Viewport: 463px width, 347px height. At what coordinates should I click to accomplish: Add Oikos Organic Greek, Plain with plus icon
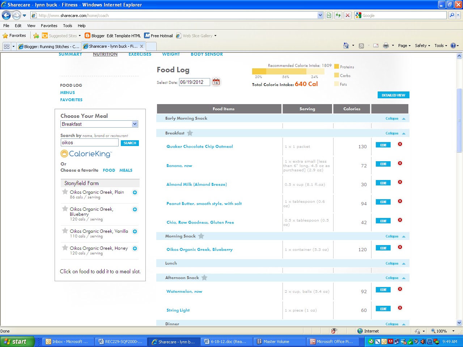135,192
